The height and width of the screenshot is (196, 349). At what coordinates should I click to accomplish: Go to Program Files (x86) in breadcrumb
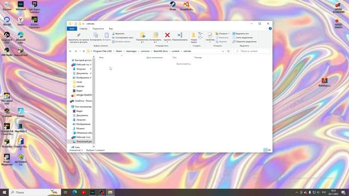[103, 51]
